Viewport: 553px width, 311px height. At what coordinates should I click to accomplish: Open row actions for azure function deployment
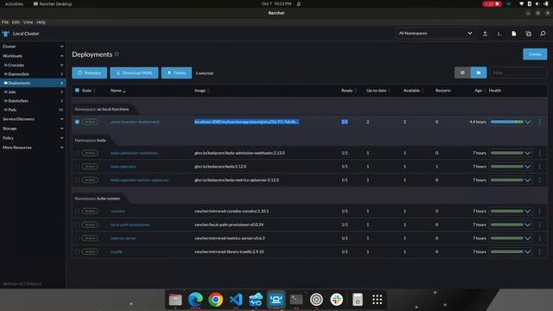[x=539, y=122]
